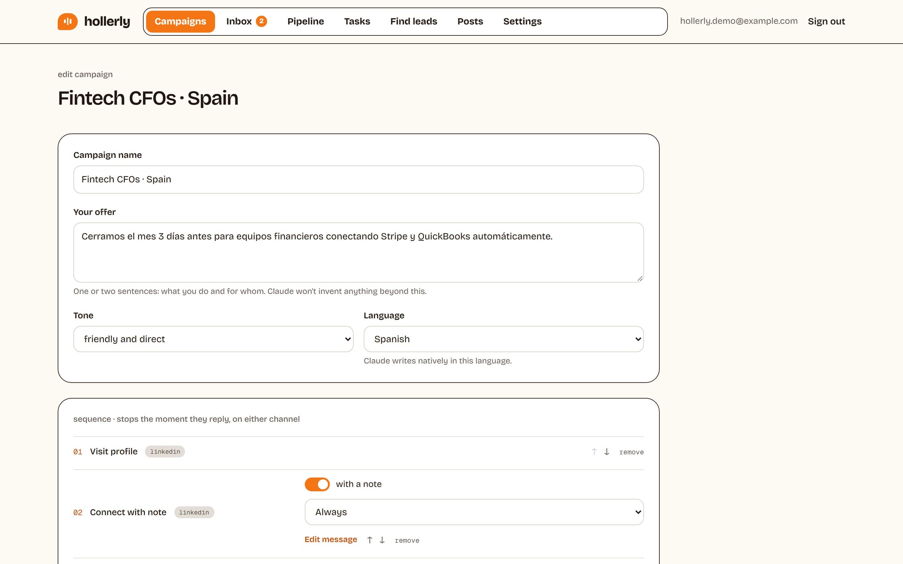Click into the Your offer textarea
The width and height of the screenshot is (903, 564).
[358, 253]
